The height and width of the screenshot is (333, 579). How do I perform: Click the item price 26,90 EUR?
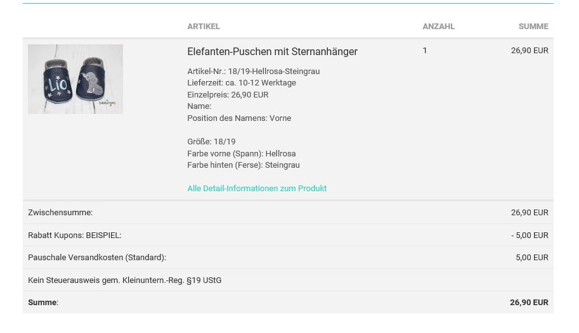click(x=529, y=51)
